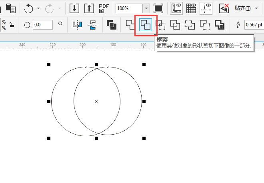264x183 pixels.
Task: Open the 贴齐 snap-to dropdown
Action: click(256, 8)
